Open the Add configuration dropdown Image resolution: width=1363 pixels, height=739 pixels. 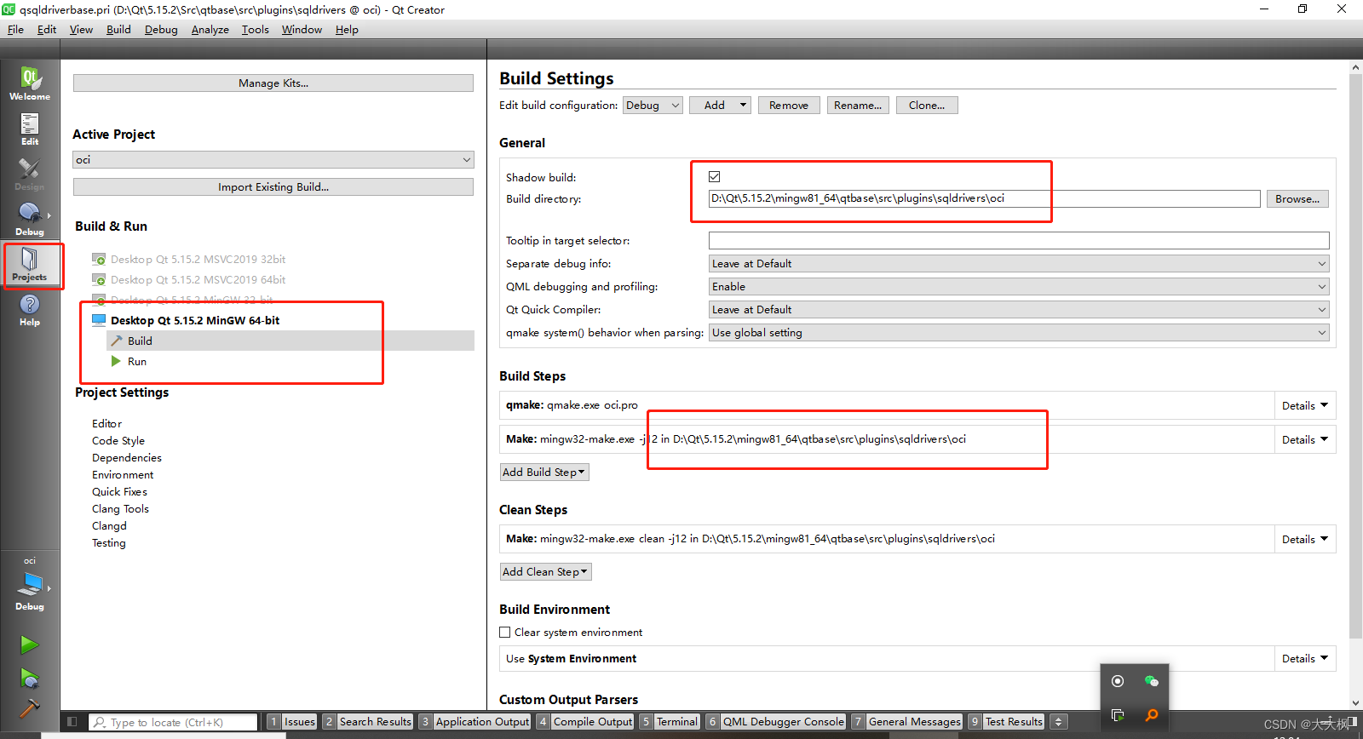point(721,106)
